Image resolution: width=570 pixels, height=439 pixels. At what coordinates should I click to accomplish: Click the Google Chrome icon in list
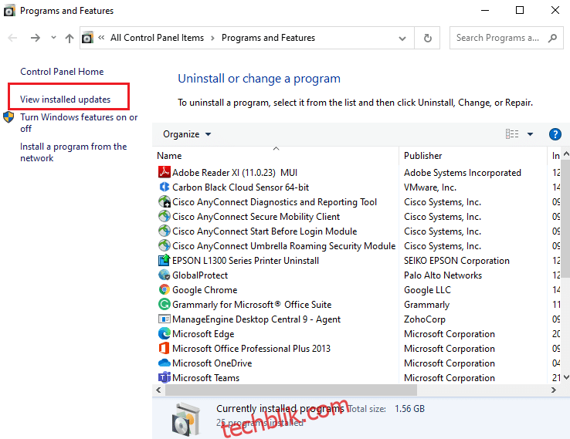pyautogui.click(x=165, y=289)
